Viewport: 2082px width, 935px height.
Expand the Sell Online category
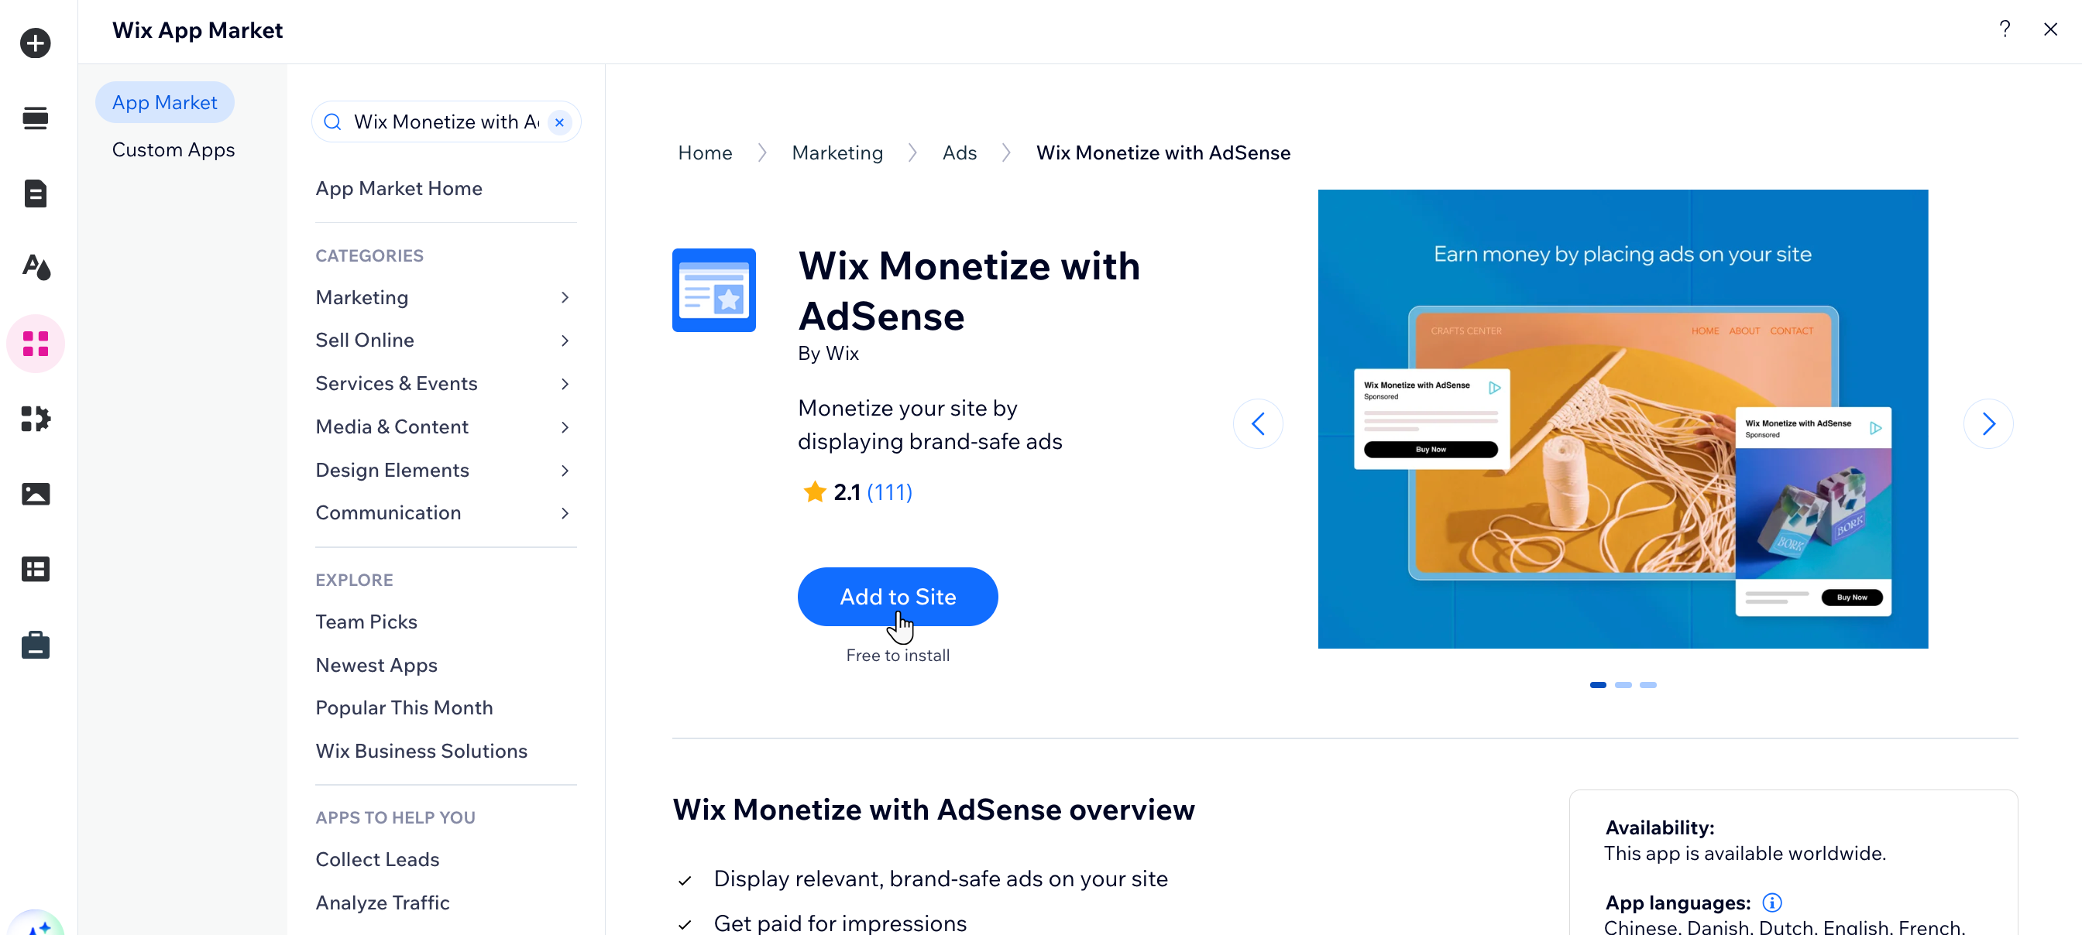(x=446, y=340)
